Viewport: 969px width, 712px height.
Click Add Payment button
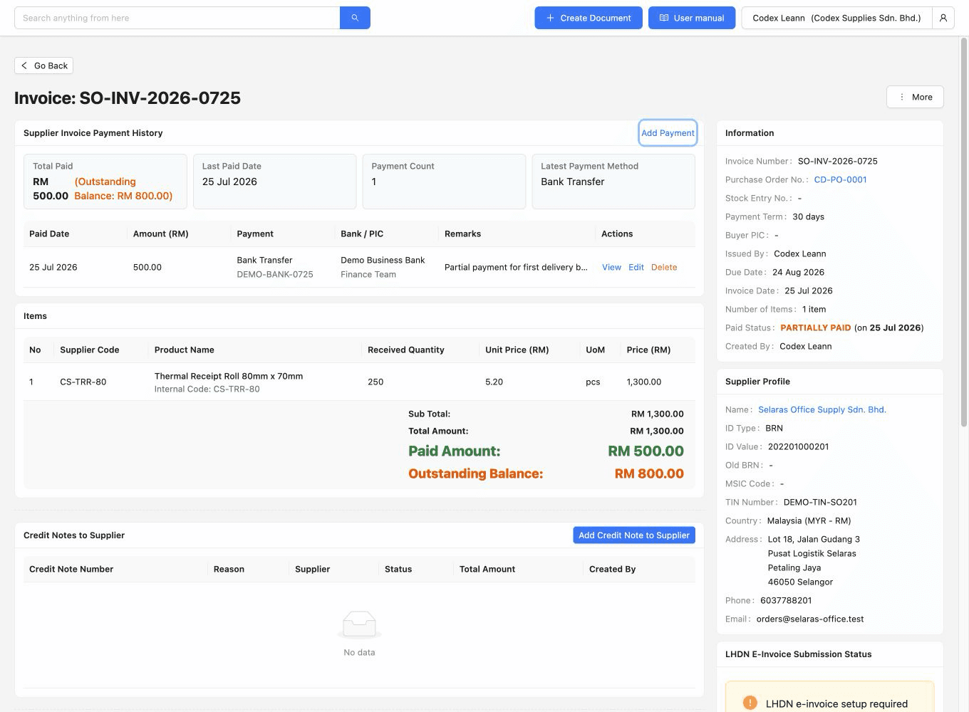(x=668, y=133)
